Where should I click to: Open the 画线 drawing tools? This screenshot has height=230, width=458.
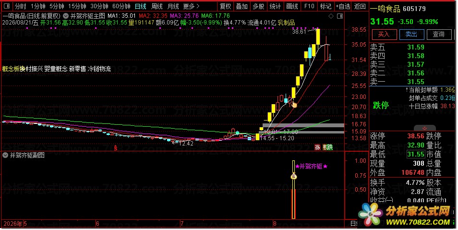pyautogui.click(x=292, y=6)
